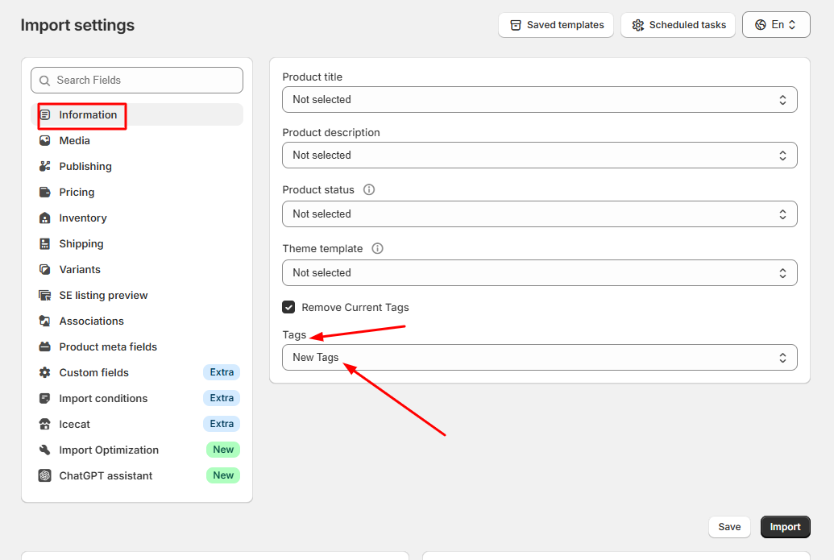Image resolution: width=834 pixels, height=560 pixels.
Task: Open the Product status dropdown
Action: [539, 214]
